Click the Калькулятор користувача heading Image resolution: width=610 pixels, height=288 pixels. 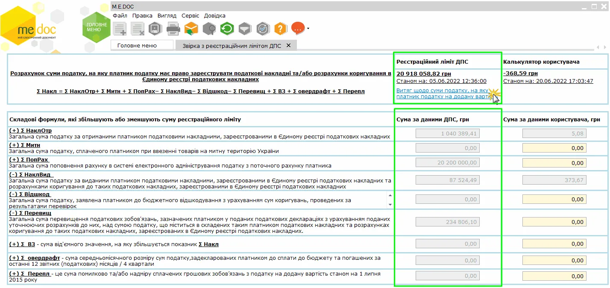pos(541,62)
